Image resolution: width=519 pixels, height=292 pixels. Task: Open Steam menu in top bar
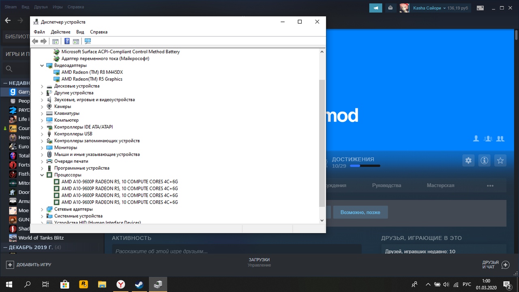[x=11, y=7]
